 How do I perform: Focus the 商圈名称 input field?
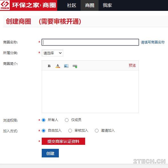(90, 42)
